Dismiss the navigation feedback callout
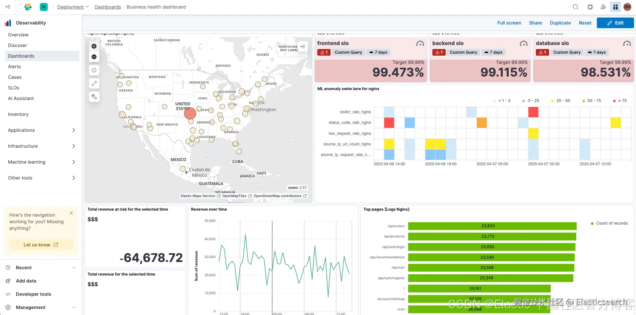The width and height of the screenshot is (636, 315). tap(71, 213)
